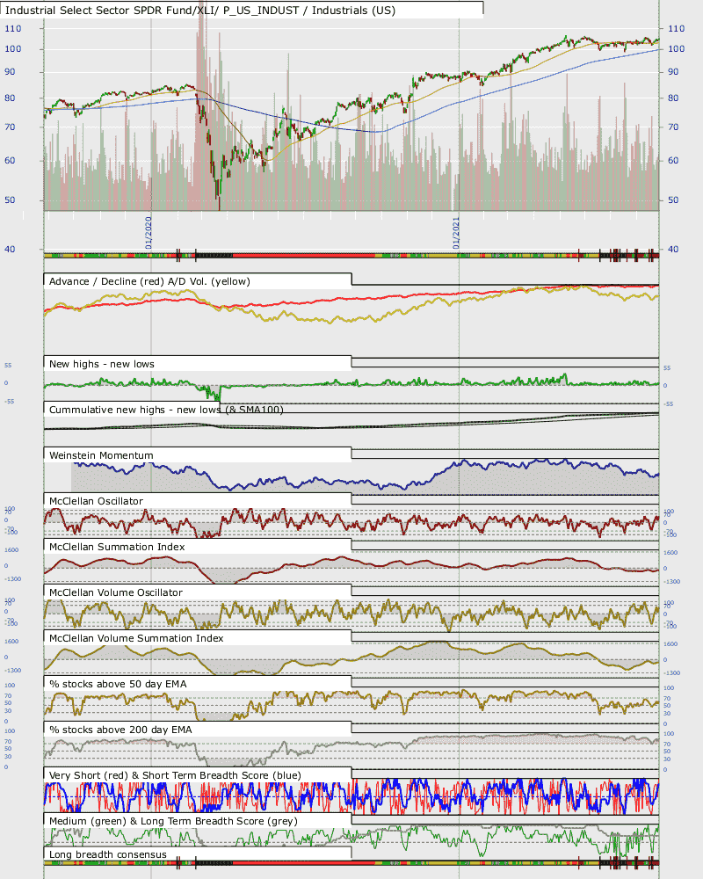The height and width of the screenshot is (879, 703).
Task: Click the 'Cummulative new highs - new lows' label
Action: [x=134, y=410]
